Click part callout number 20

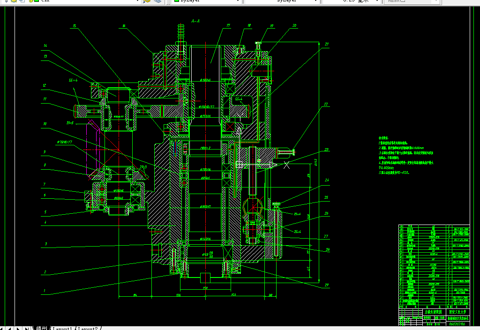294,26
